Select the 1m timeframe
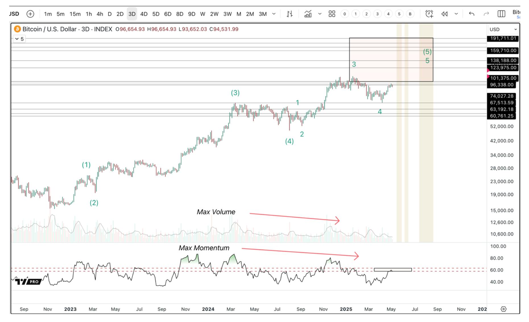529x322 pixels. [x=48, y=14]
